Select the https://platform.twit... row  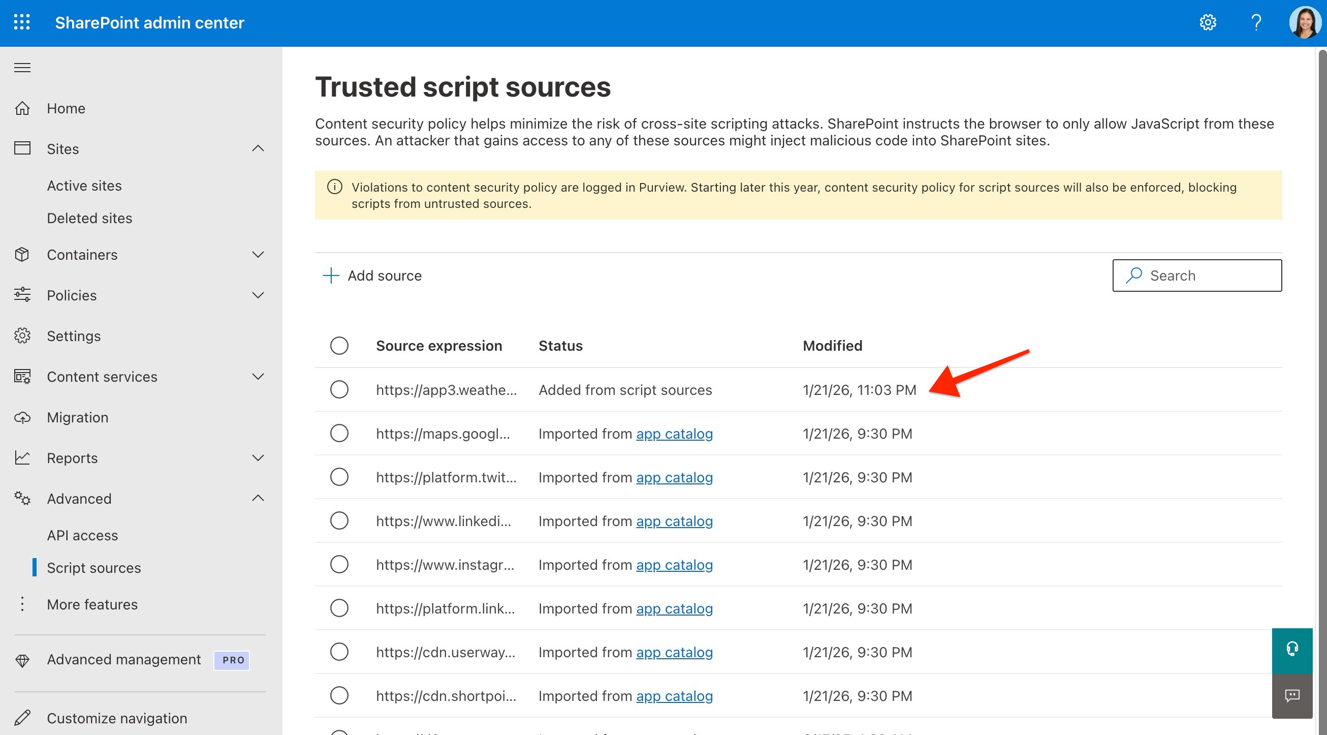tap(339, 477)
